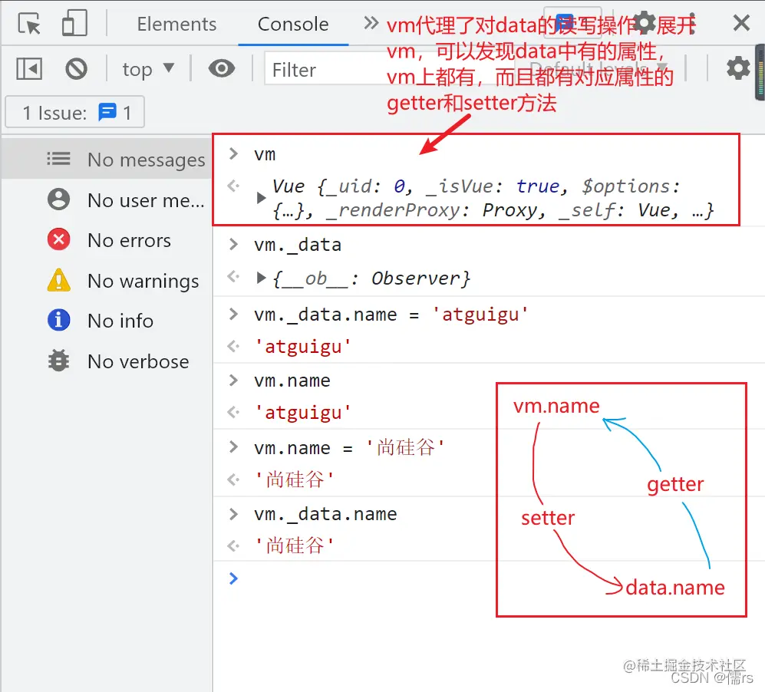Screen dimensions: 765x692
Task: Switch to the Console tab
Action: click(x=293, y=24)
